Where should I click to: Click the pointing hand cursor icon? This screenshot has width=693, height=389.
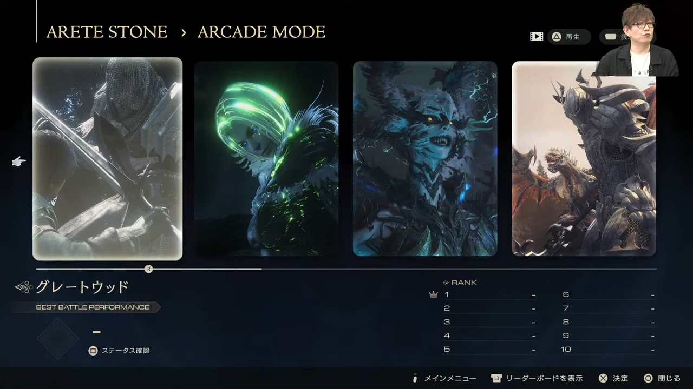pyautogui.click(x=19, y=162)
